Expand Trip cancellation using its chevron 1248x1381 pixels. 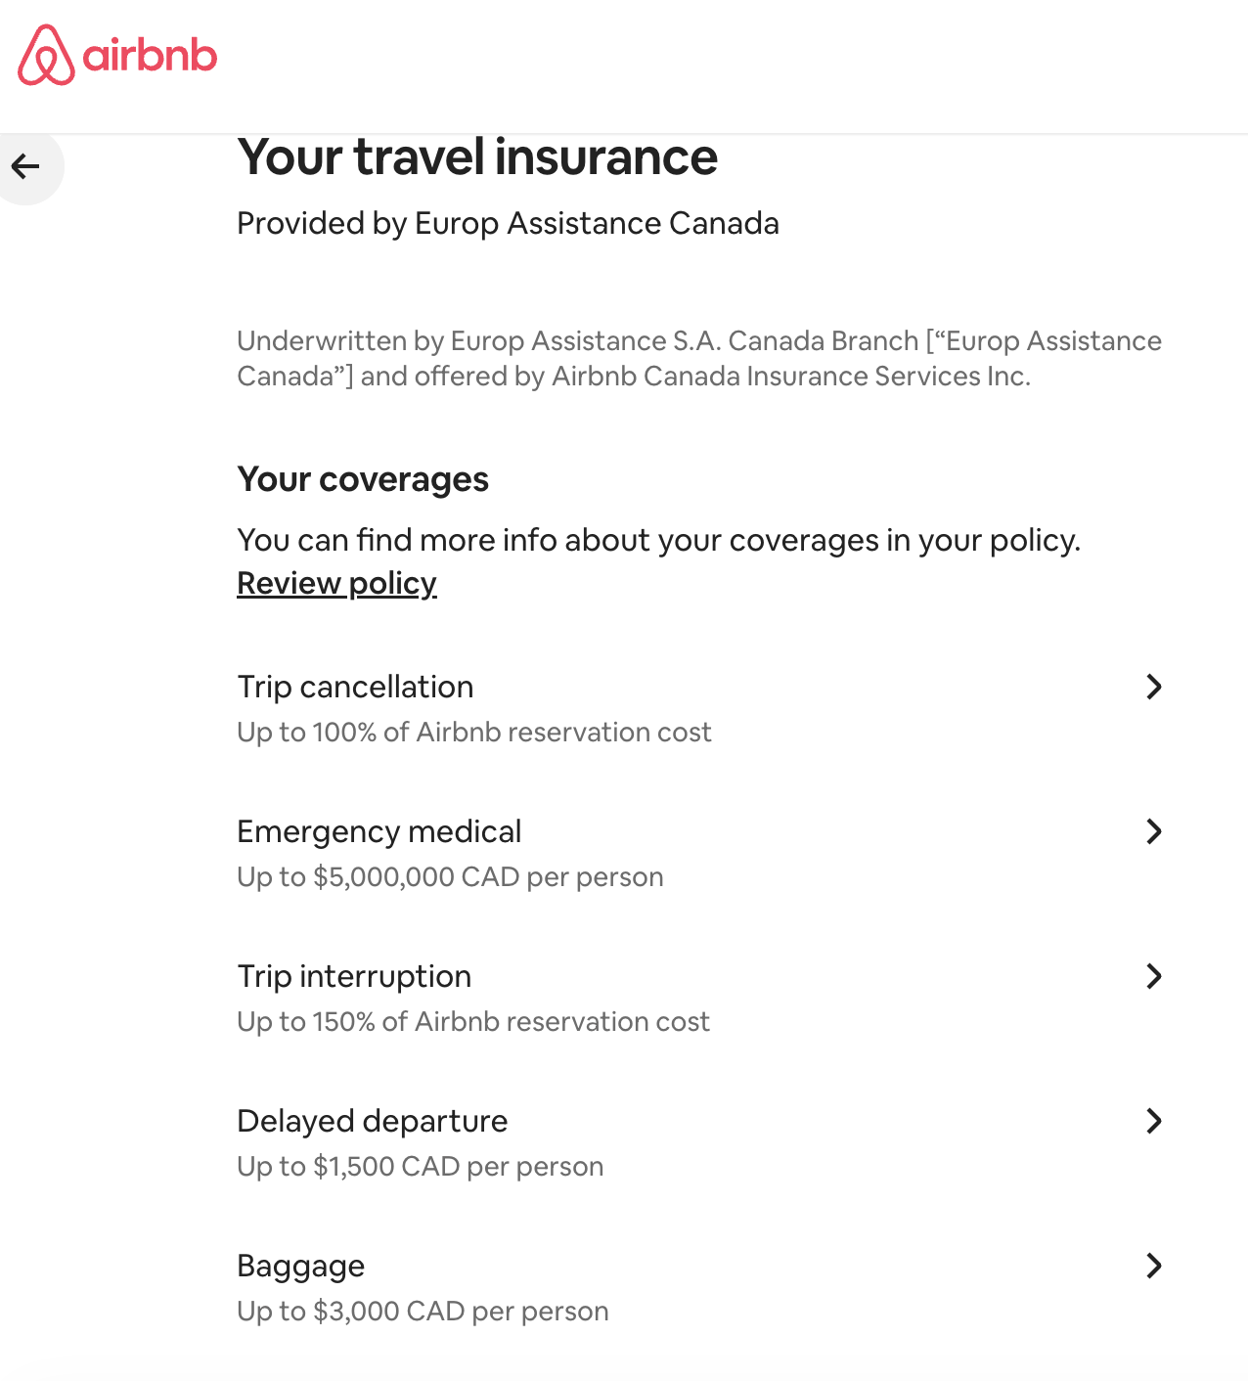pyautogui.click(x=1154, y=687)
